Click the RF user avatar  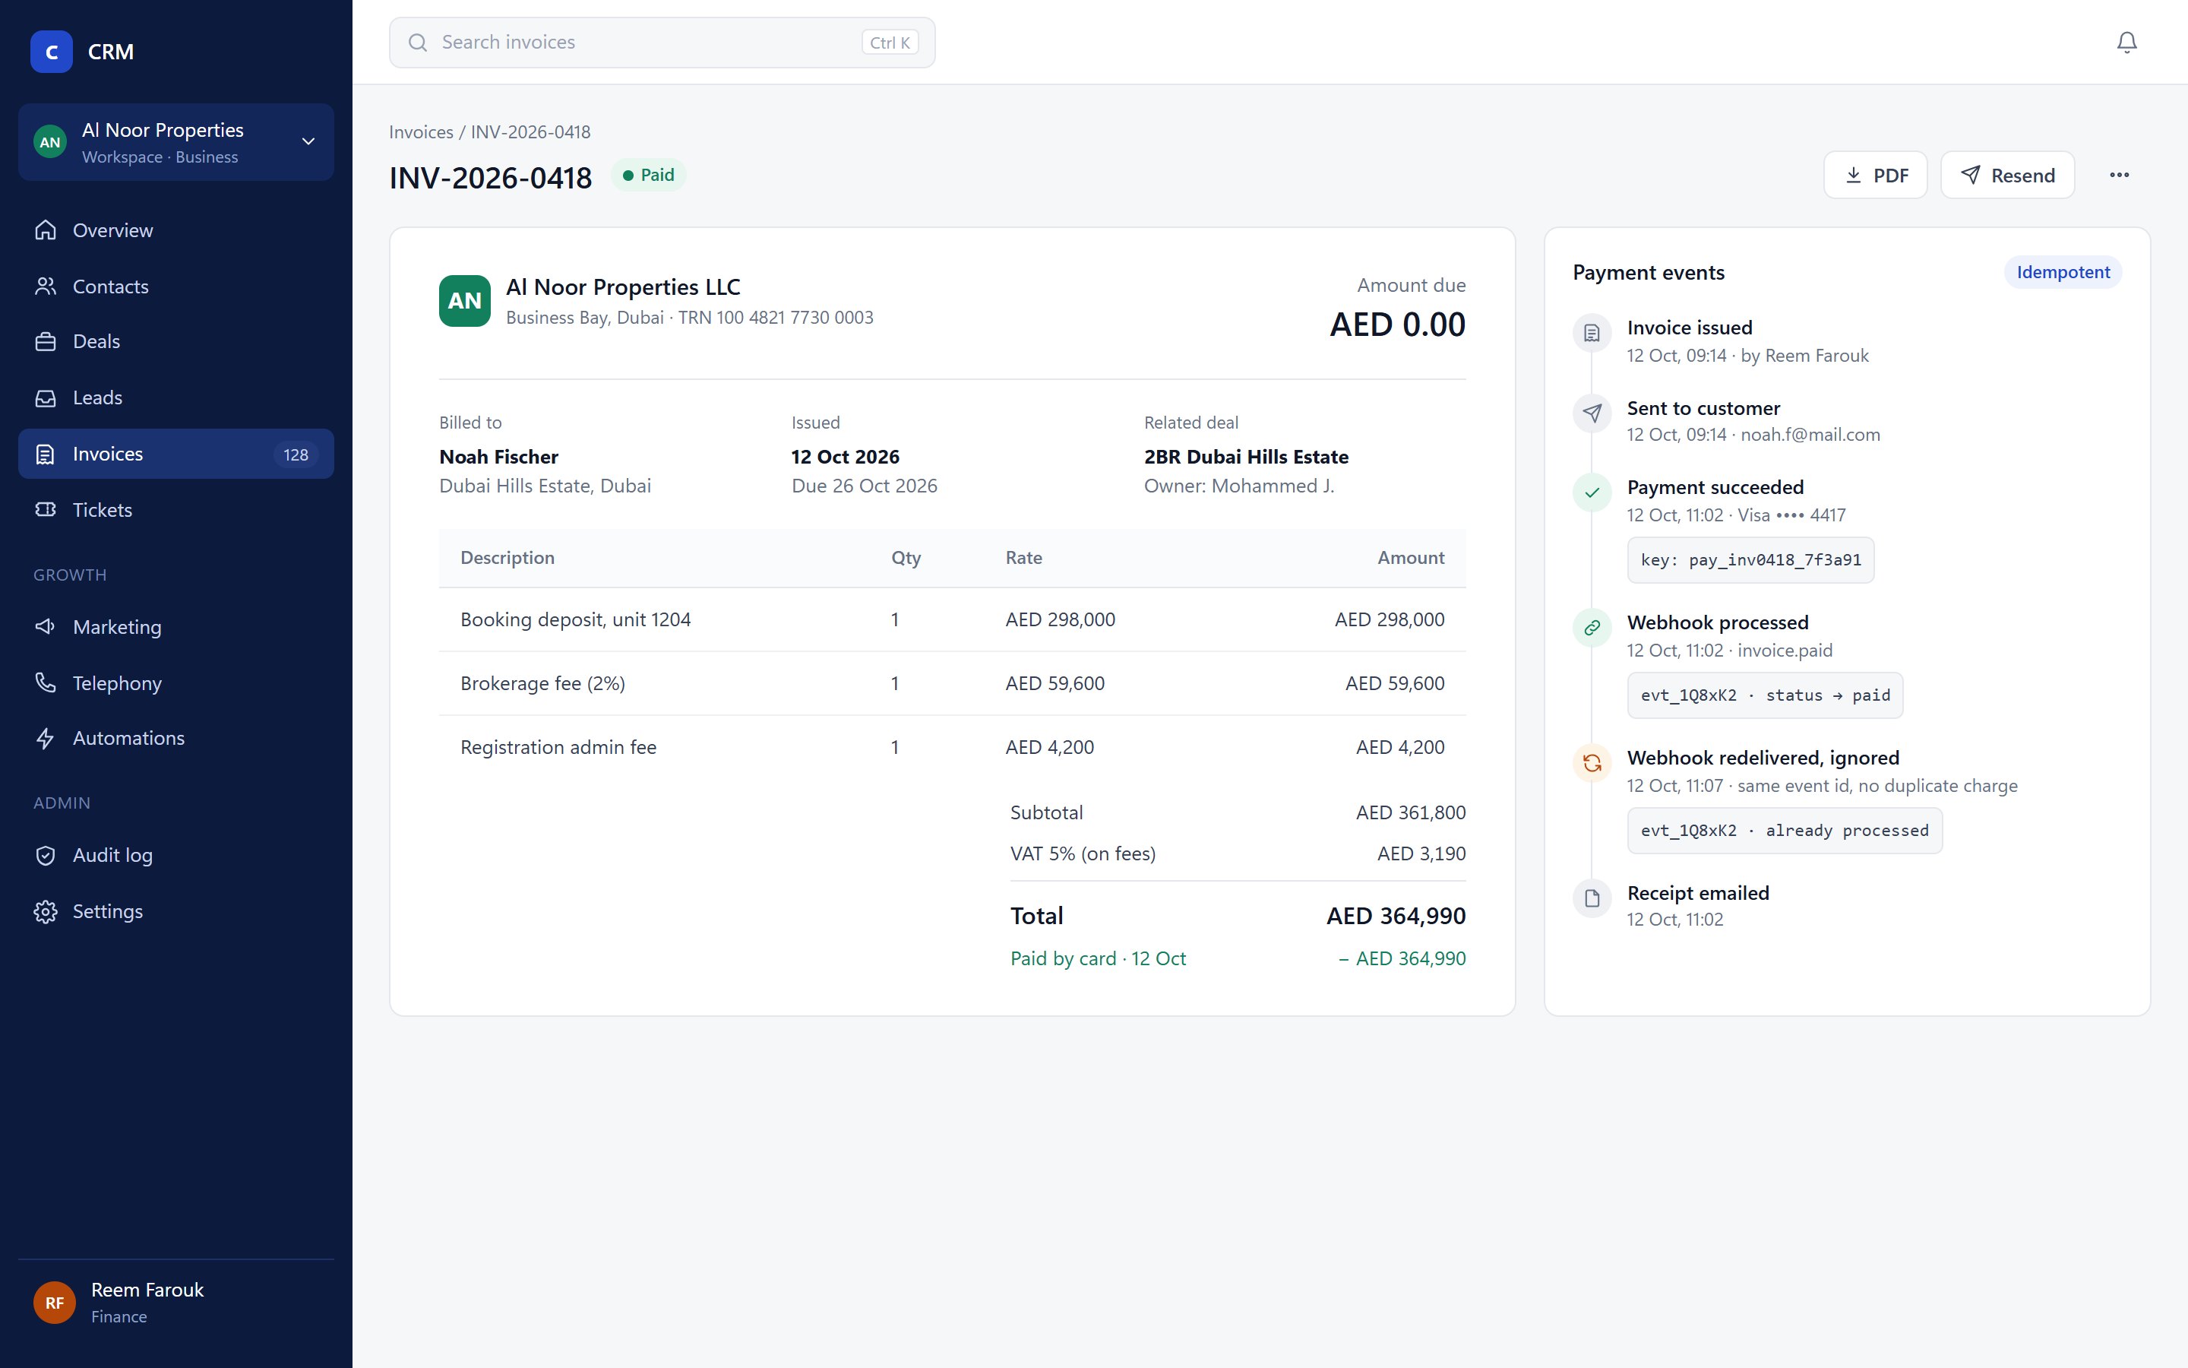tap(54, 1302)
